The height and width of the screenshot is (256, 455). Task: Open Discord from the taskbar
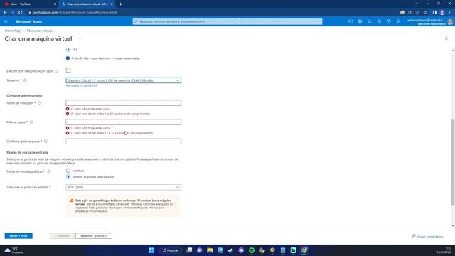pyautogui.click(x=241, y=250)
